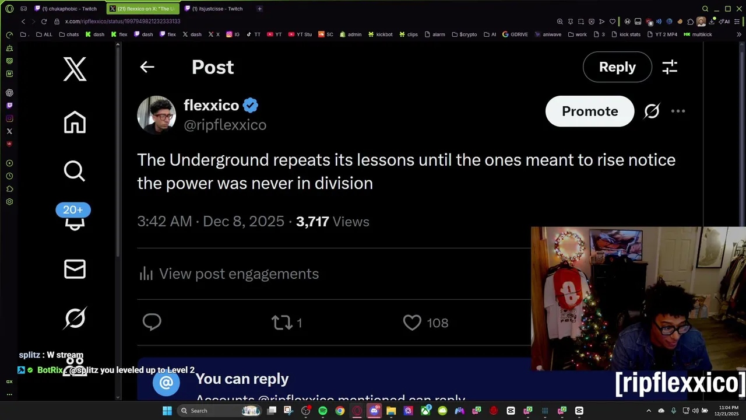Click the browser address bar URL

coord(122,22)
